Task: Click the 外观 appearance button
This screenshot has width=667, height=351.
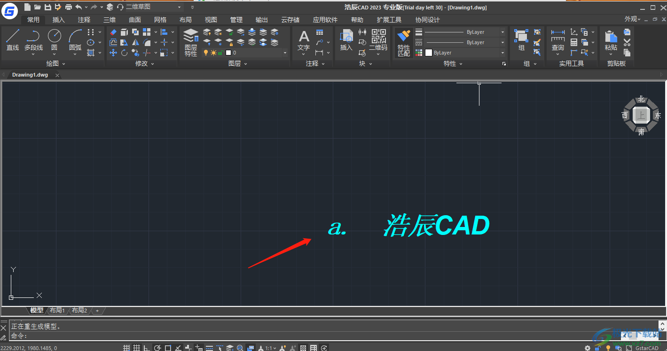Action: coord(632,19)
